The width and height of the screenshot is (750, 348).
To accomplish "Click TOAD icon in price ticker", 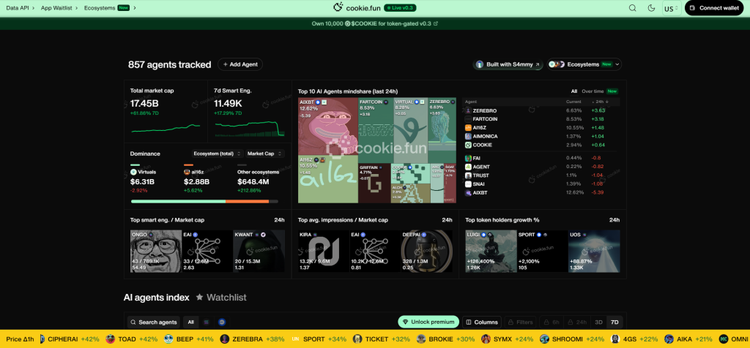I will (111, 339).
